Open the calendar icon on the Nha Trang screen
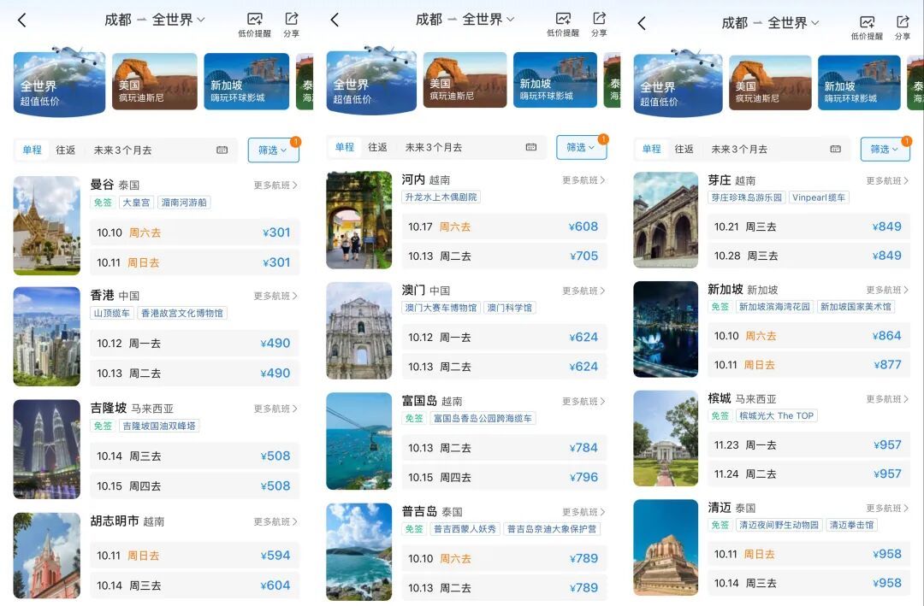The image size is (924, 606). tap(836, 149)
